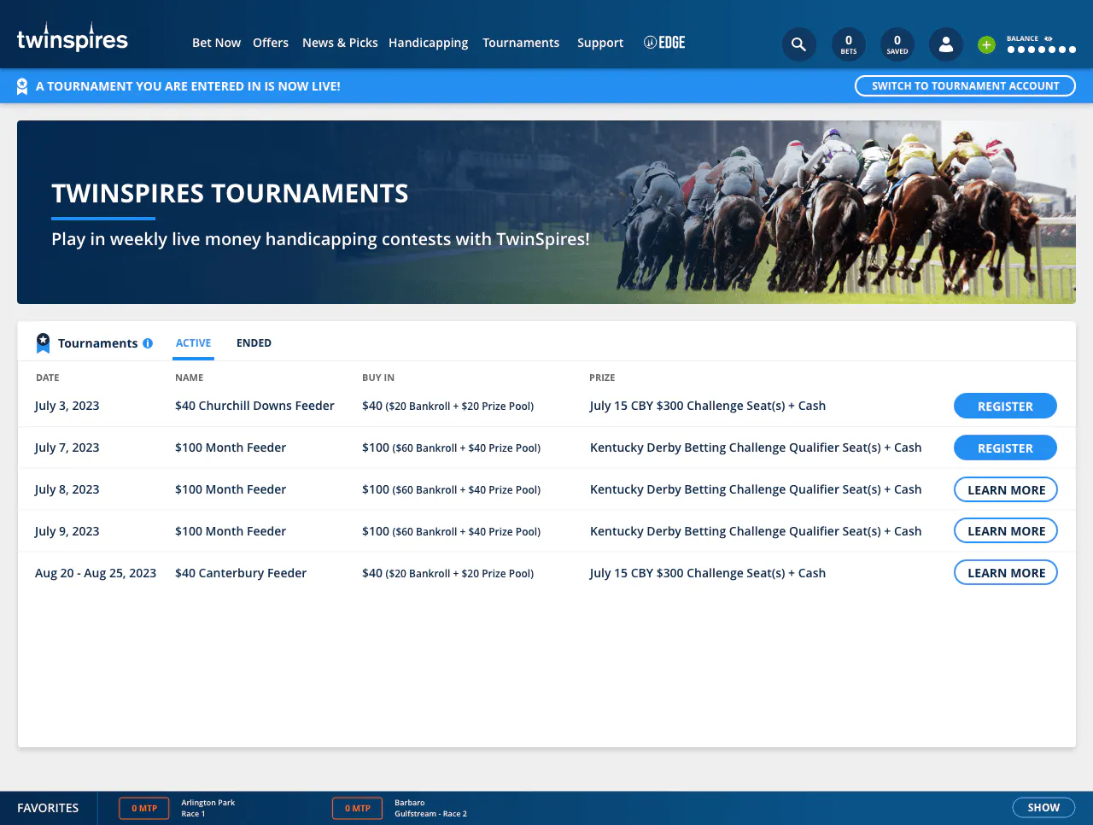
Task: Click the Tournaments info icon
Action: [148, 343]
